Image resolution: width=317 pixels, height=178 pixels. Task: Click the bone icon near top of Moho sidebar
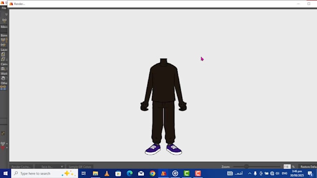click(x=4, y=20)
